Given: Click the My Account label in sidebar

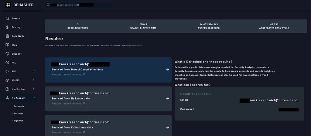Looking at the screenshot, I should click(x=19, y=98).
